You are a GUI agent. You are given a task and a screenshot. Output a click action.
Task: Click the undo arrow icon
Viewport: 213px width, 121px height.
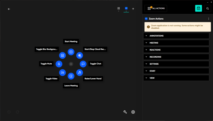pos(9,112)
